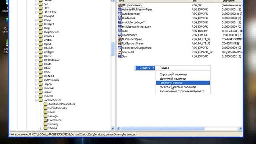Select the i8042prt tree key
Viewport: 256px width, 144px height.
pyautogui.click(x=49, y=24)
